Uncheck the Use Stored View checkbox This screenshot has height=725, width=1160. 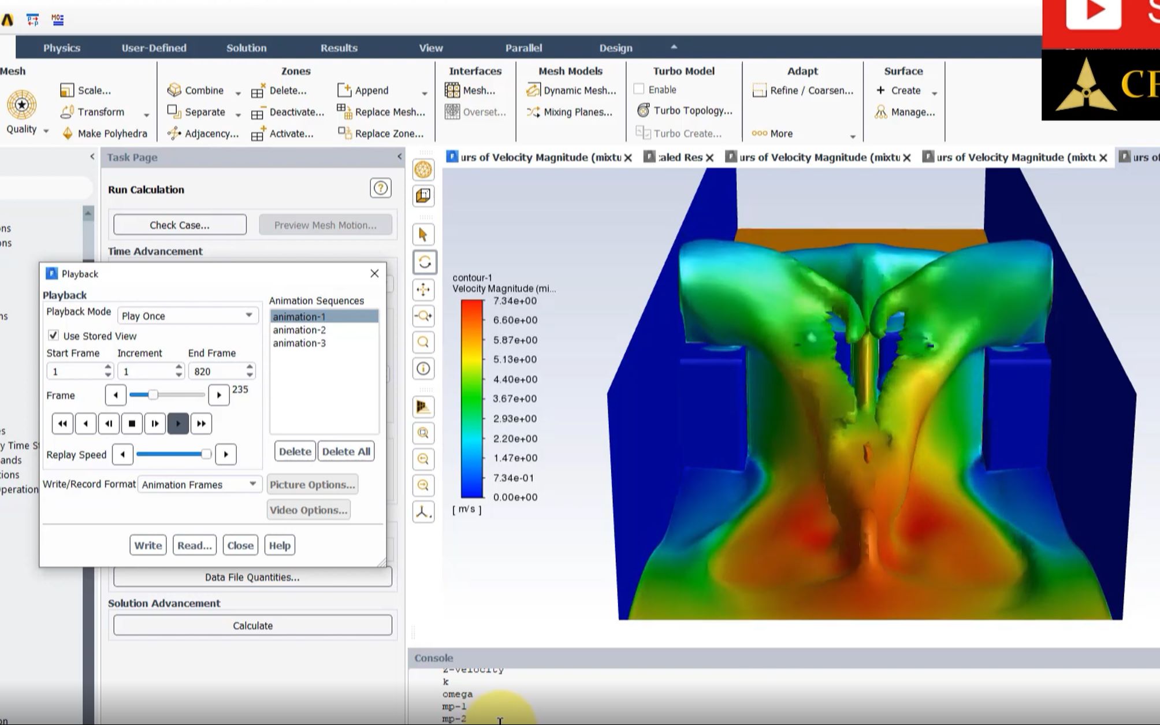(54, 336)
